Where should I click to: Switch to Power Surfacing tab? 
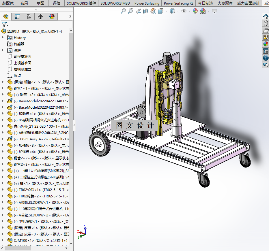click(x=147, y=3)
